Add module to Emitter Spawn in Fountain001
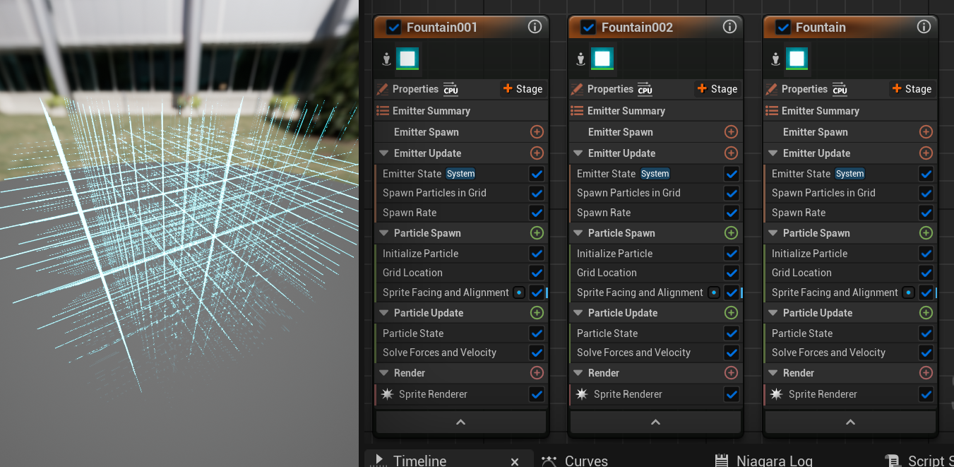Image resolution: width=954 pixels, height=467 pixels. pos(537,132)
